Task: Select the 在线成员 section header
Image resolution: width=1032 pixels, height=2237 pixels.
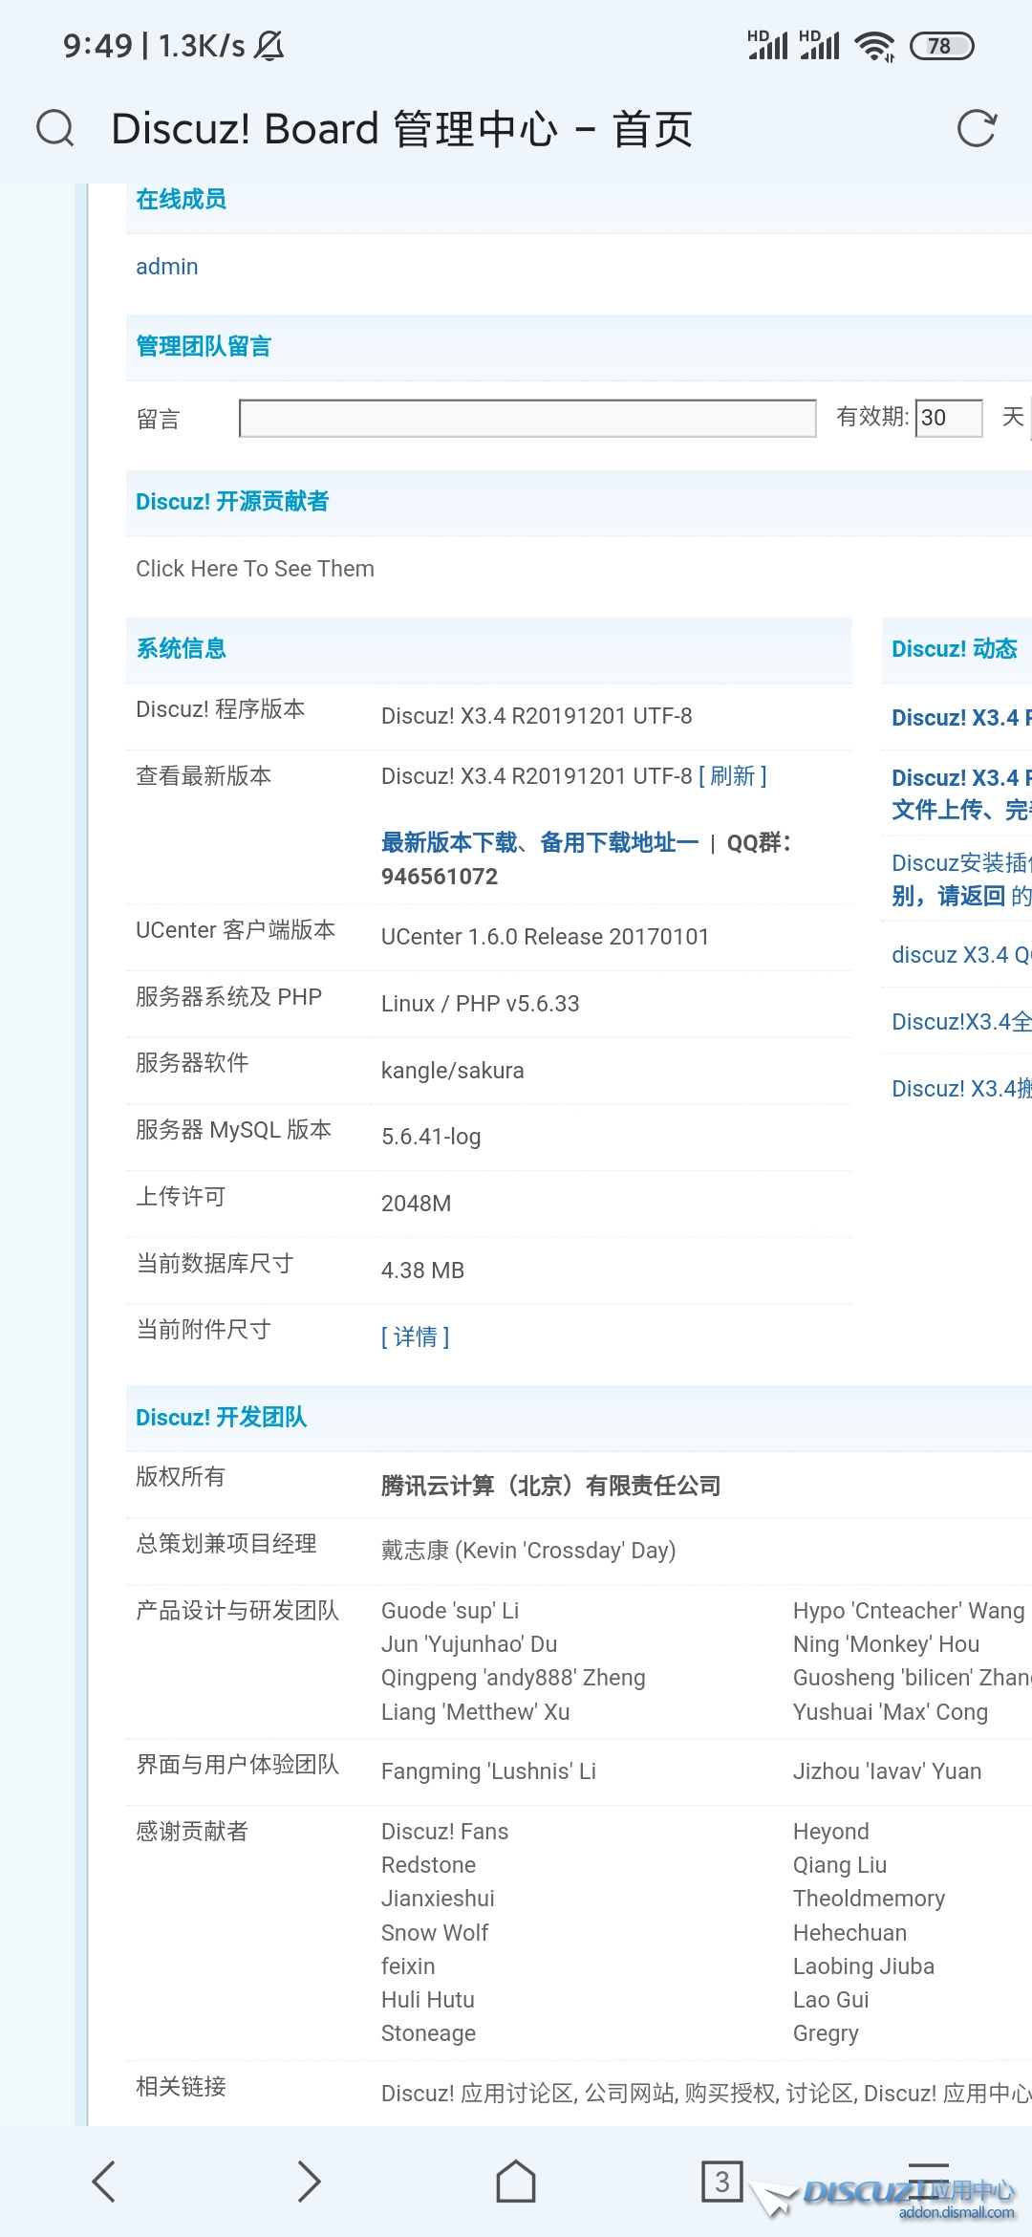Action: 182,199
